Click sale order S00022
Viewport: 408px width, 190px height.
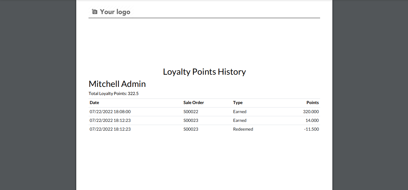point(191,112)
